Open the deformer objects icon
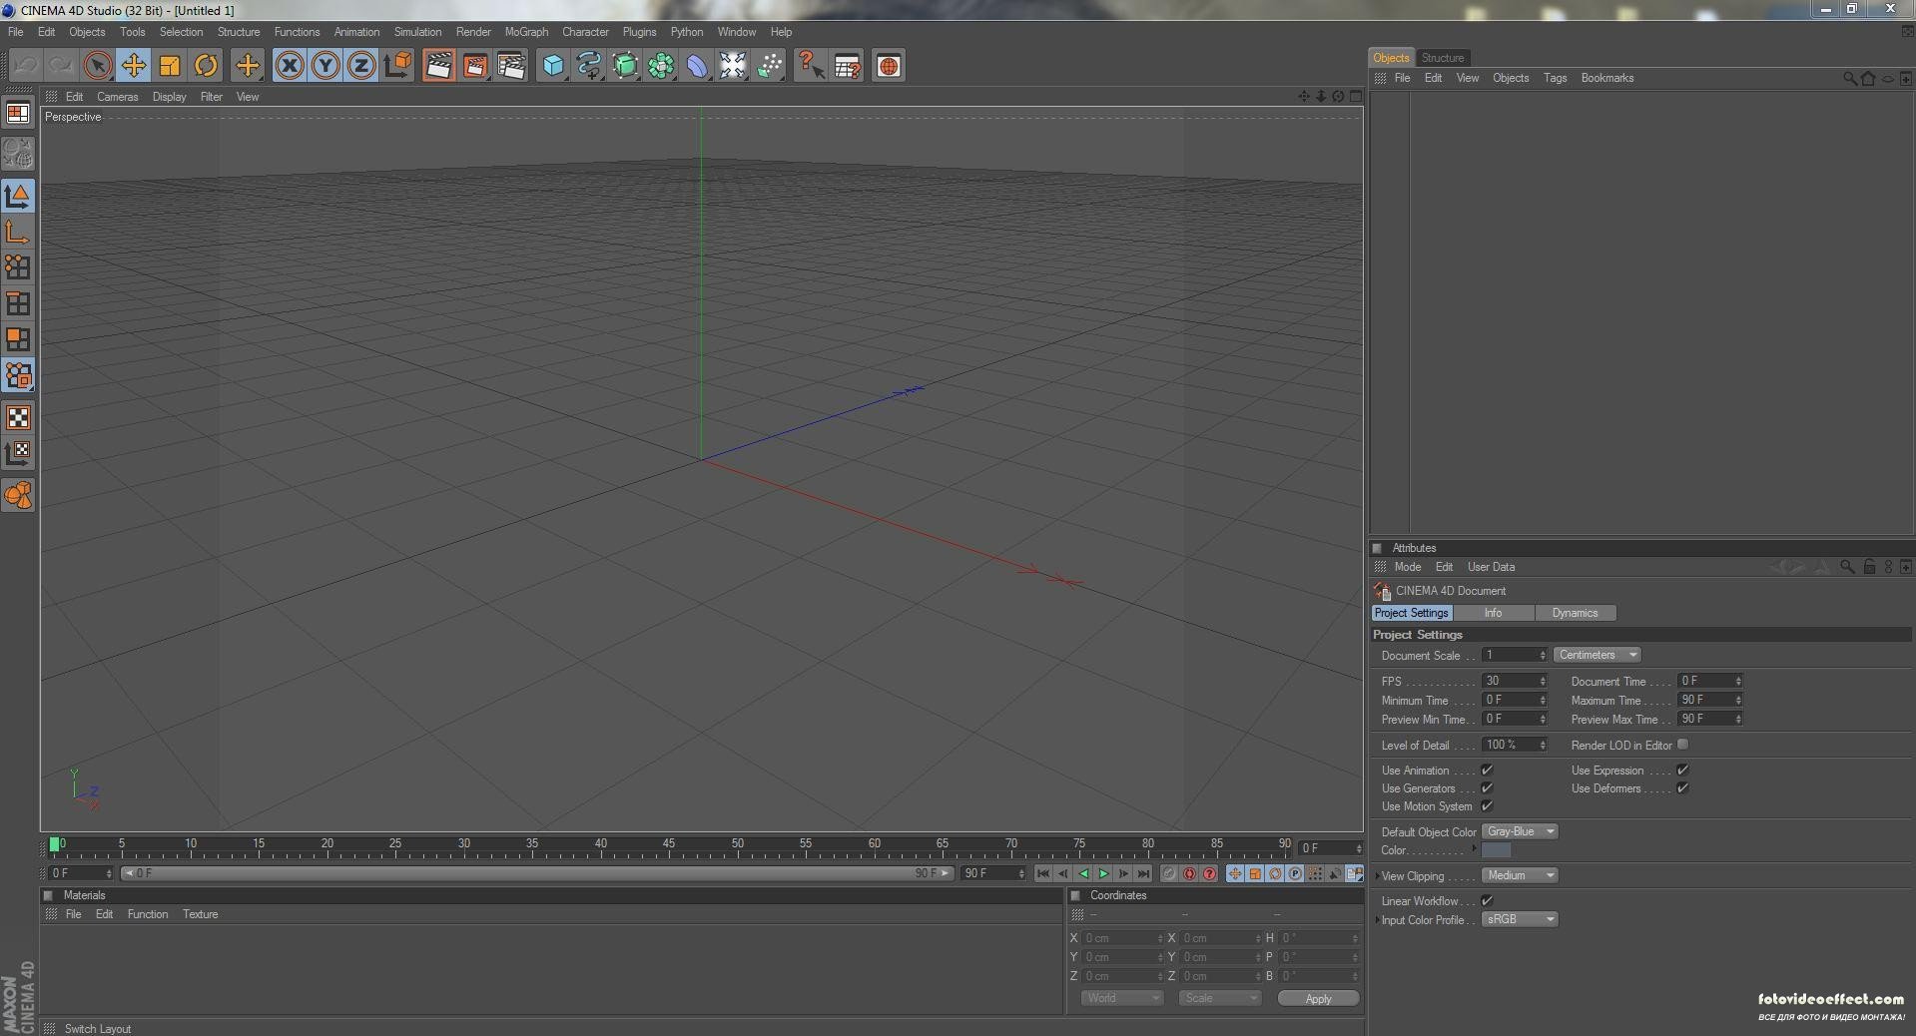Screen dimensions: 1916x1036 pos(697,66)
